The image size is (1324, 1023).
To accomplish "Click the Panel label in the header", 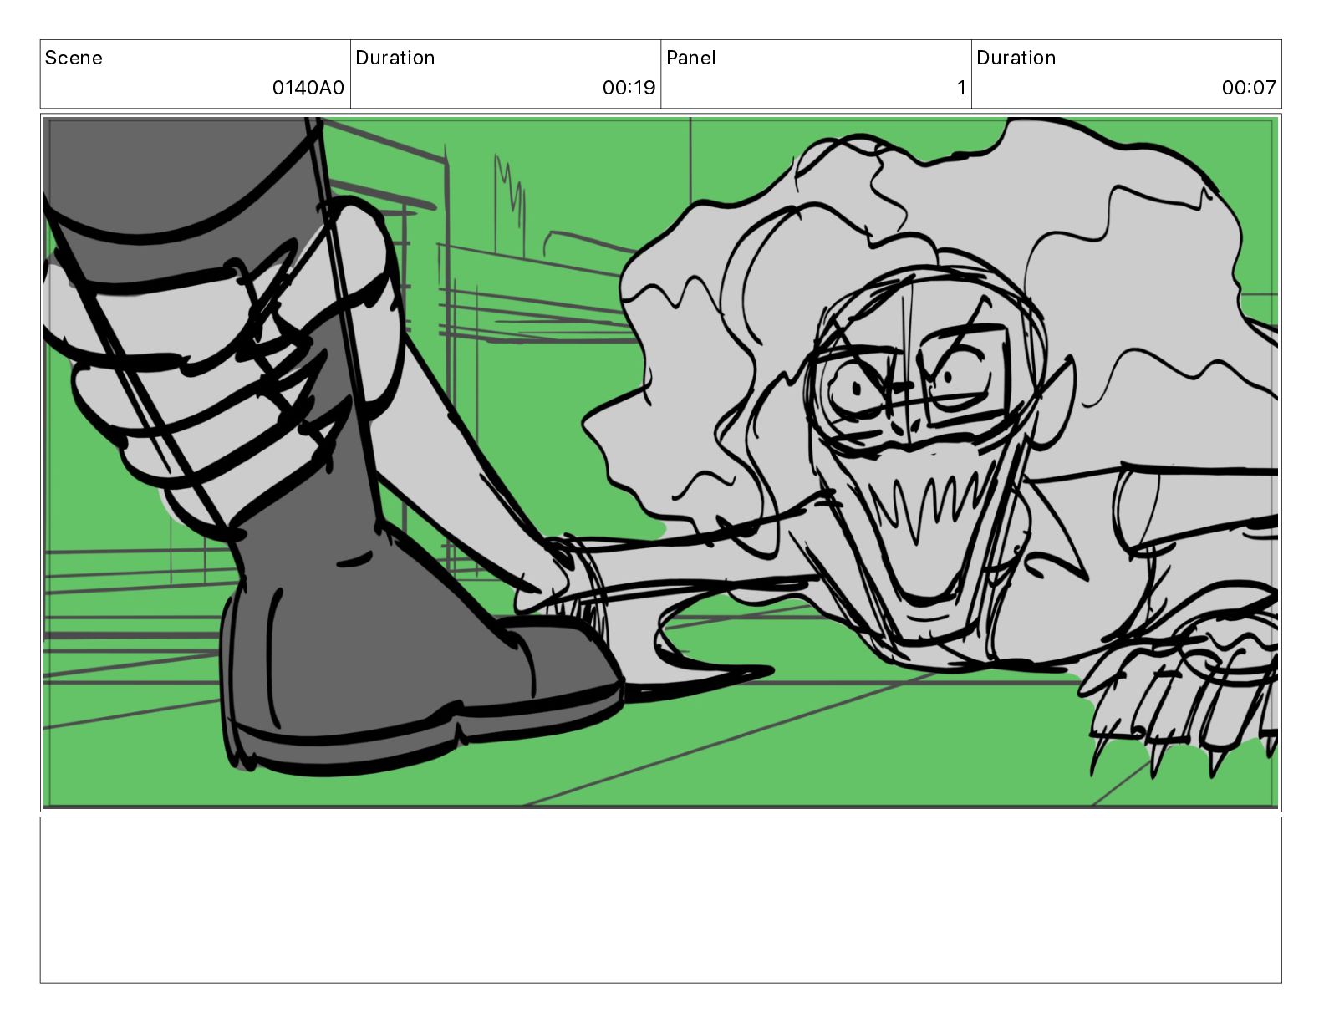I will click(x=690, y=58).
